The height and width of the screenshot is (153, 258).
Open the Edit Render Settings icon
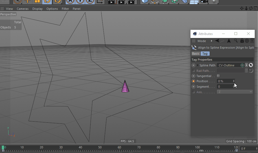click(132, 2)
